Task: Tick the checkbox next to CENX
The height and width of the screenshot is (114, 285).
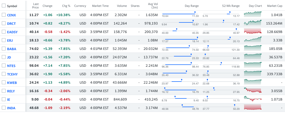Action: [x=4, y=15]
